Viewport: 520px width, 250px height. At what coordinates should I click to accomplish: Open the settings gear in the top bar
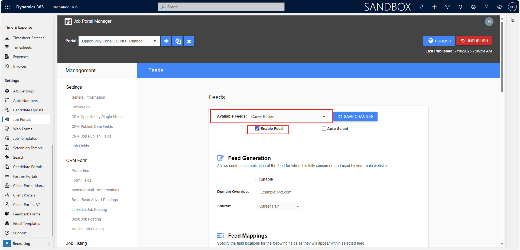click(x=473, y=7)
